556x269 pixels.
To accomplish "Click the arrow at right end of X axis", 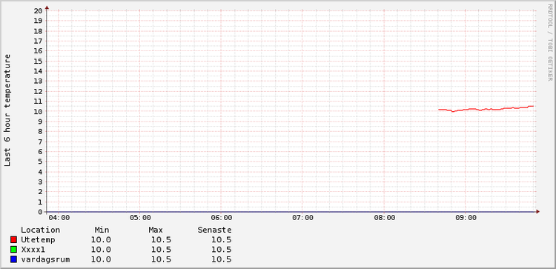I will 538,212.
